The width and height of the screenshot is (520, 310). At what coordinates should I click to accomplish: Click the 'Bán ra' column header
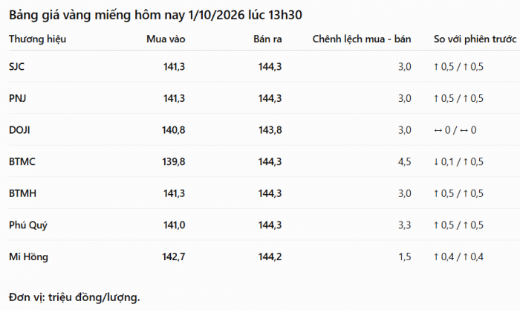(x=267, y=39)
